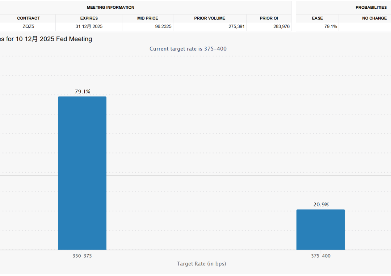Image resolution: width=391 pixels, height=276 pixels.
Task: Click the 283,976 prior OI value
Action: click(x=282, y=26)
